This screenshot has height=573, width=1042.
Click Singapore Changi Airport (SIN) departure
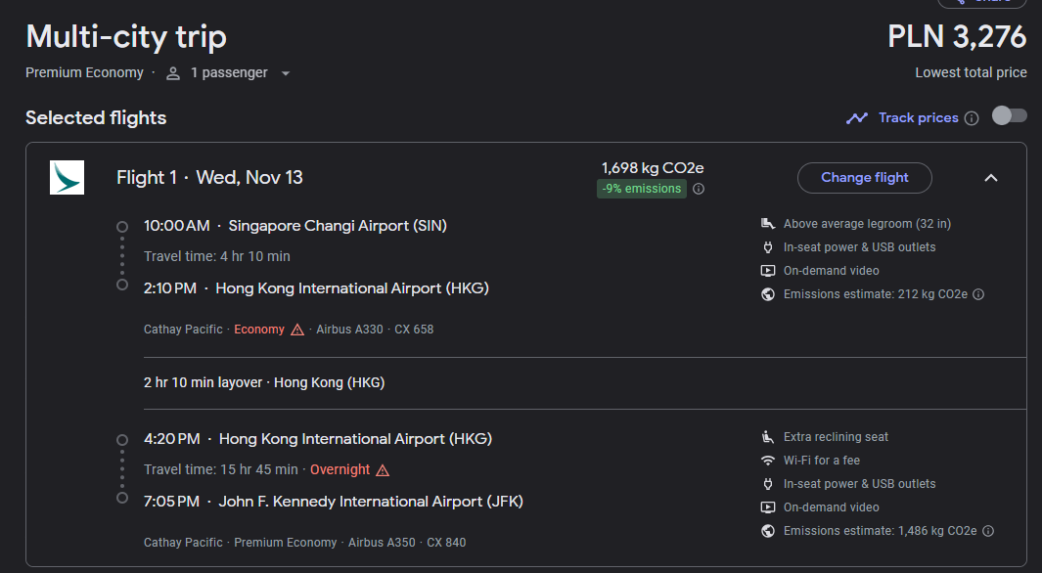[338, 226]
